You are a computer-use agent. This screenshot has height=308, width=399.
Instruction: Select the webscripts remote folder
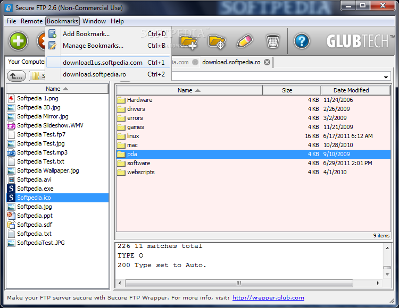[253, 172]
